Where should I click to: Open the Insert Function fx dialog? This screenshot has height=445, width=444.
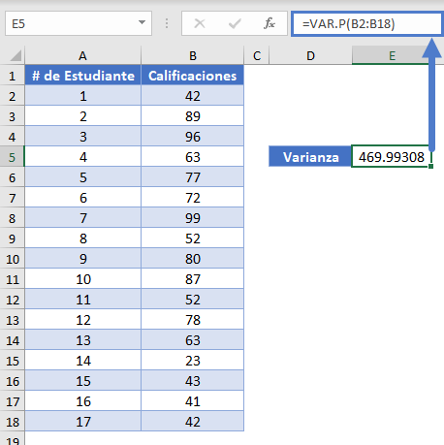(x=270, y=23)
